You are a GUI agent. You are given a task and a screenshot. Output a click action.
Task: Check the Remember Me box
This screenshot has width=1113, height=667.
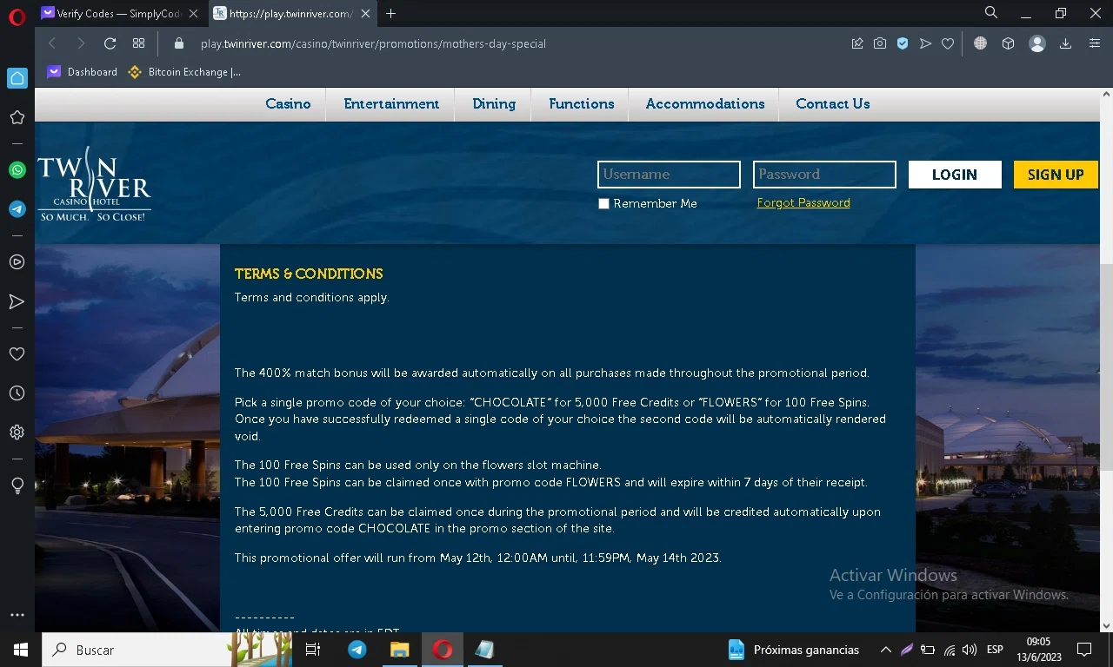[x=603, y=204]
